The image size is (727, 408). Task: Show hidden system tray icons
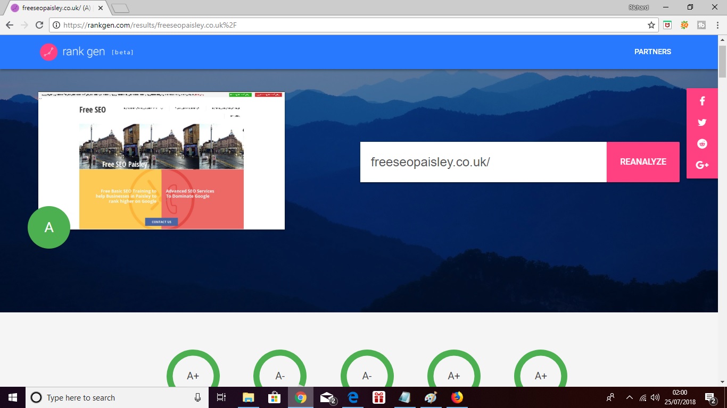pyautogui.click(x=630, y=397)
